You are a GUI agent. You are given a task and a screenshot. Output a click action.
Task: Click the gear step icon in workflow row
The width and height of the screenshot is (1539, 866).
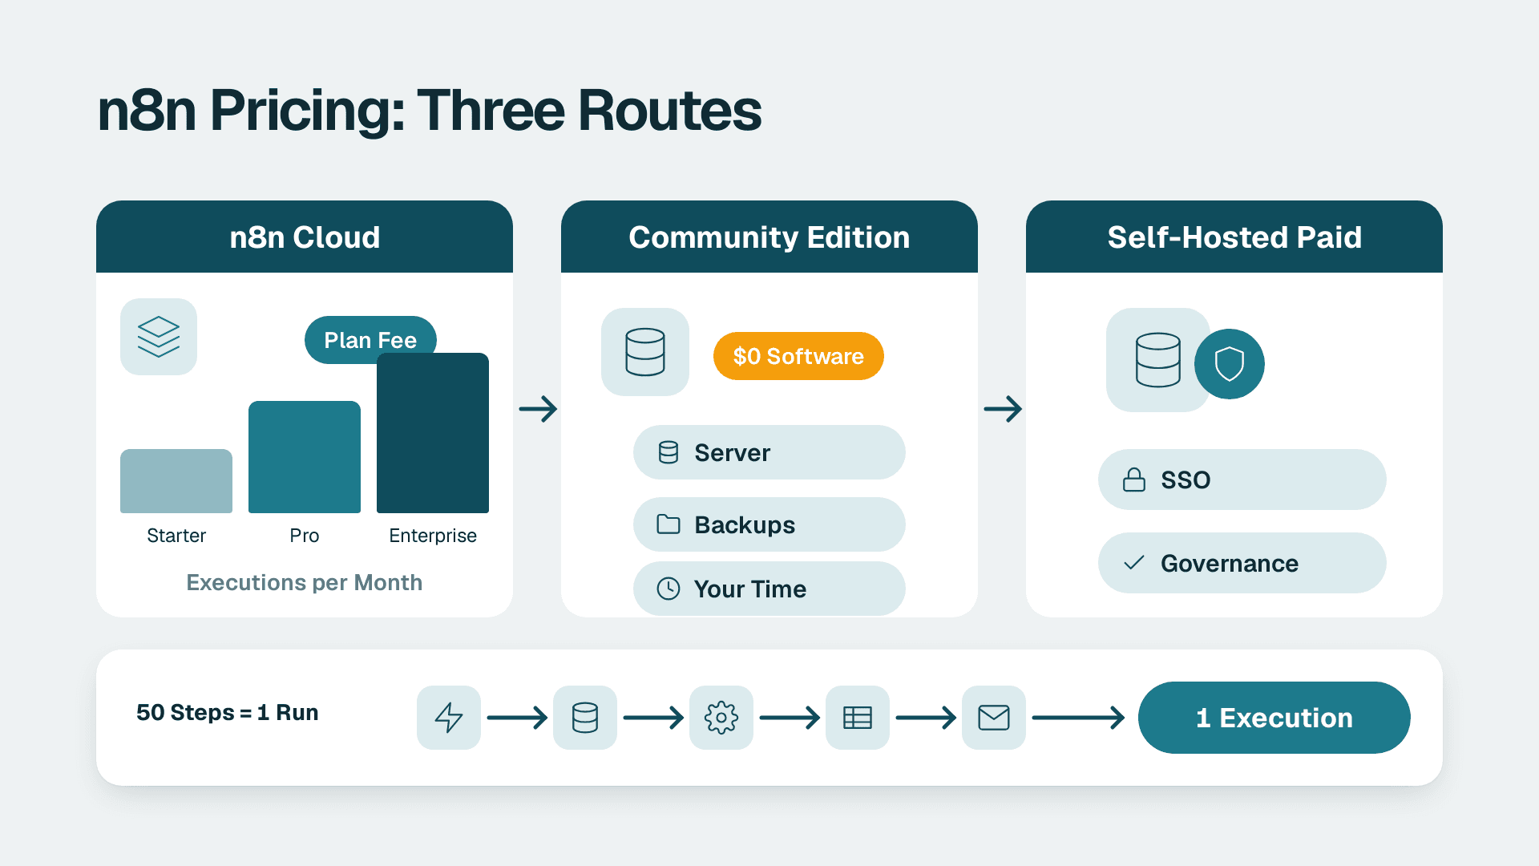[x=721, y=718]
